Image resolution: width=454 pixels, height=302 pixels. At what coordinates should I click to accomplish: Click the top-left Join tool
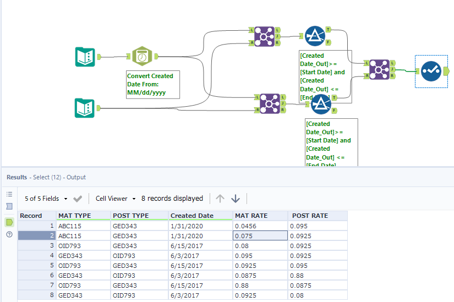click(x=265, y=36)
